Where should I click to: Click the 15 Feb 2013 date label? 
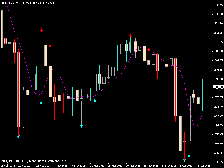click(x=8, y=166)
